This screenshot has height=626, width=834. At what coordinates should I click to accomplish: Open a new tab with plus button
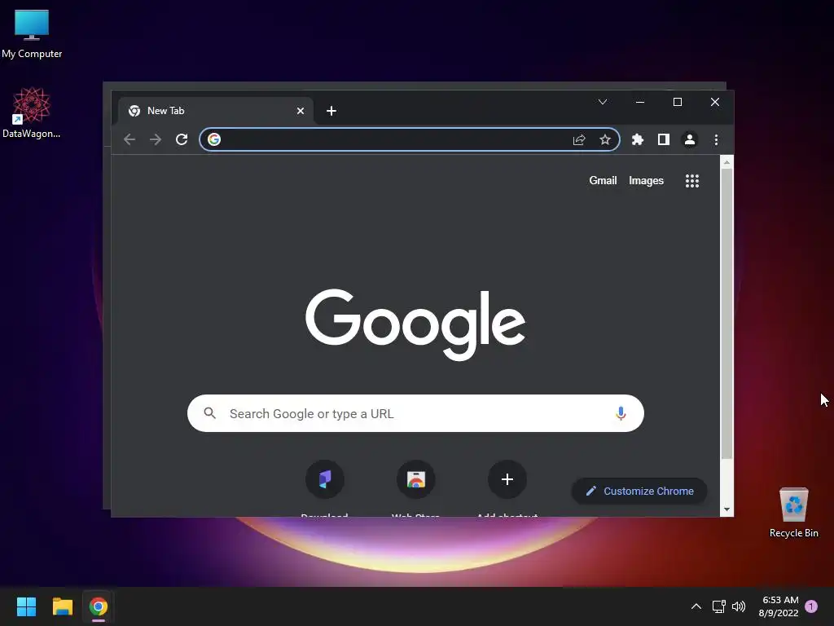click(331, 111)
